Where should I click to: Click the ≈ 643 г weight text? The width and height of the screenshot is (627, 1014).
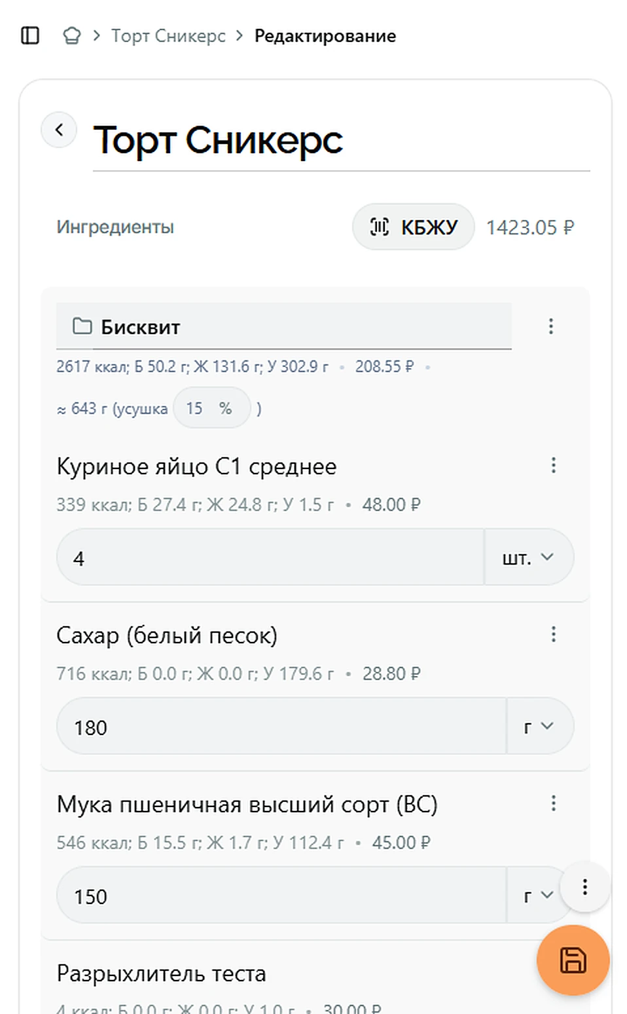click(x=82, y=409)
